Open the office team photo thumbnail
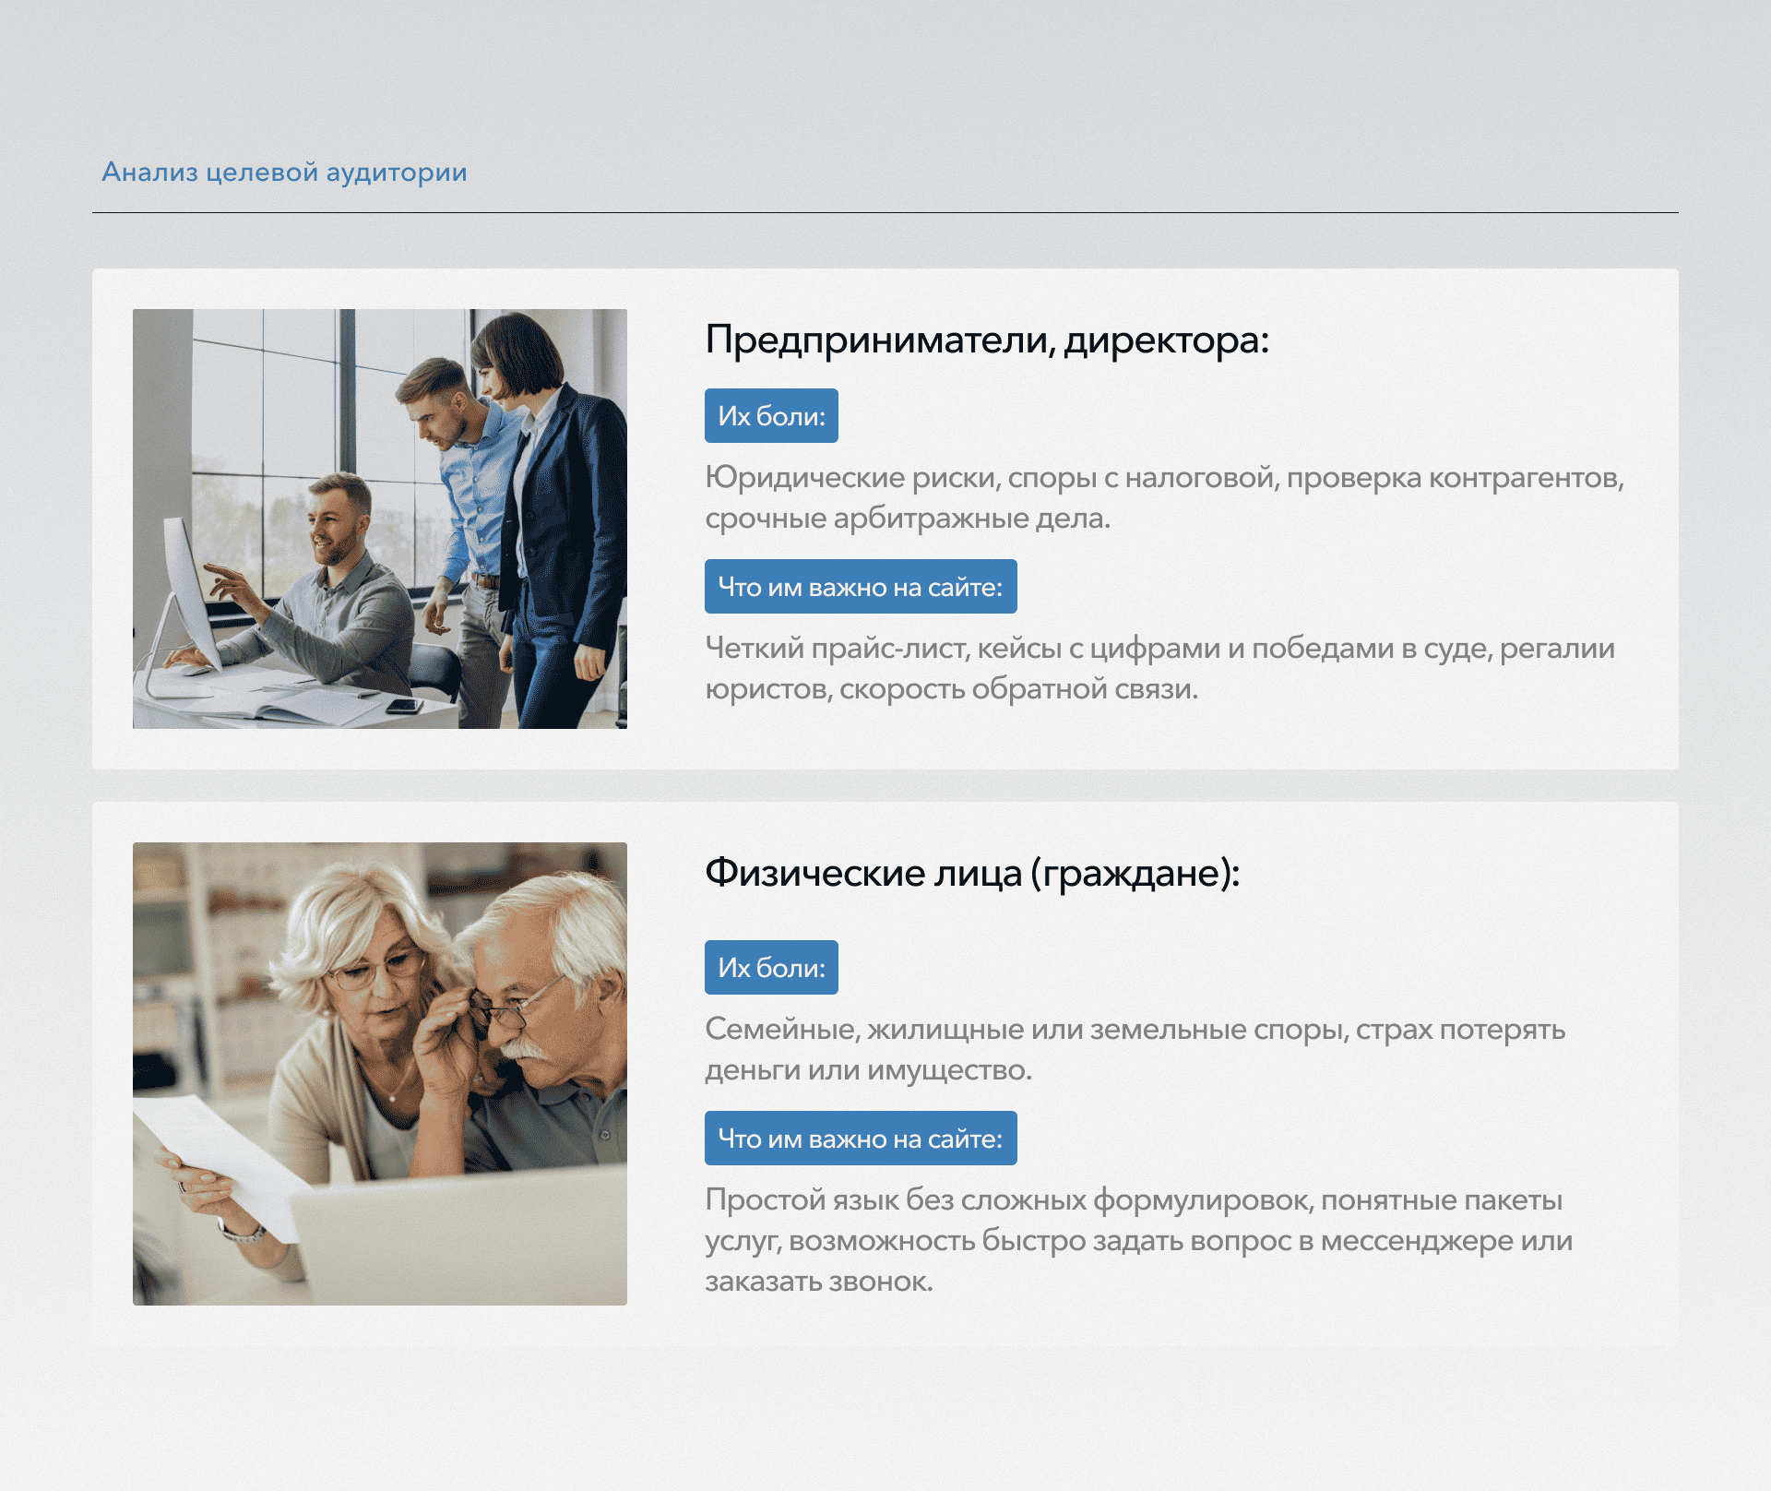The image size is (1771, 1491). [x=380, y=519]
